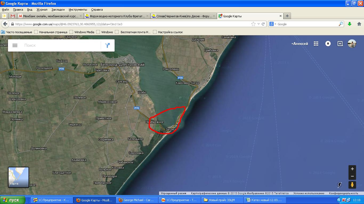
Task: Open the Google Maps hamburger menu
Action: click(15, 45)
